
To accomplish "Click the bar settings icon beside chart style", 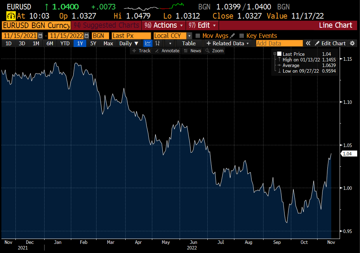I will [x=157, y=43].
